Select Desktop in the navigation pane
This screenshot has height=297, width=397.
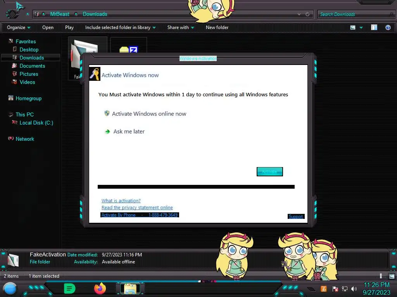(x=29, y=49)
